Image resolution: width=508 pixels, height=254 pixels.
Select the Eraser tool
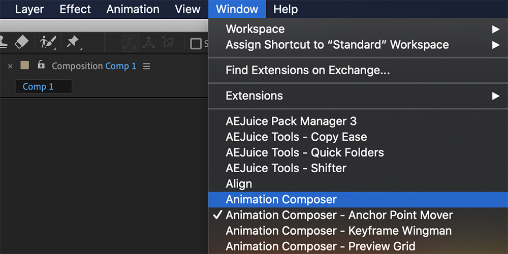click(x=22, y=42)
